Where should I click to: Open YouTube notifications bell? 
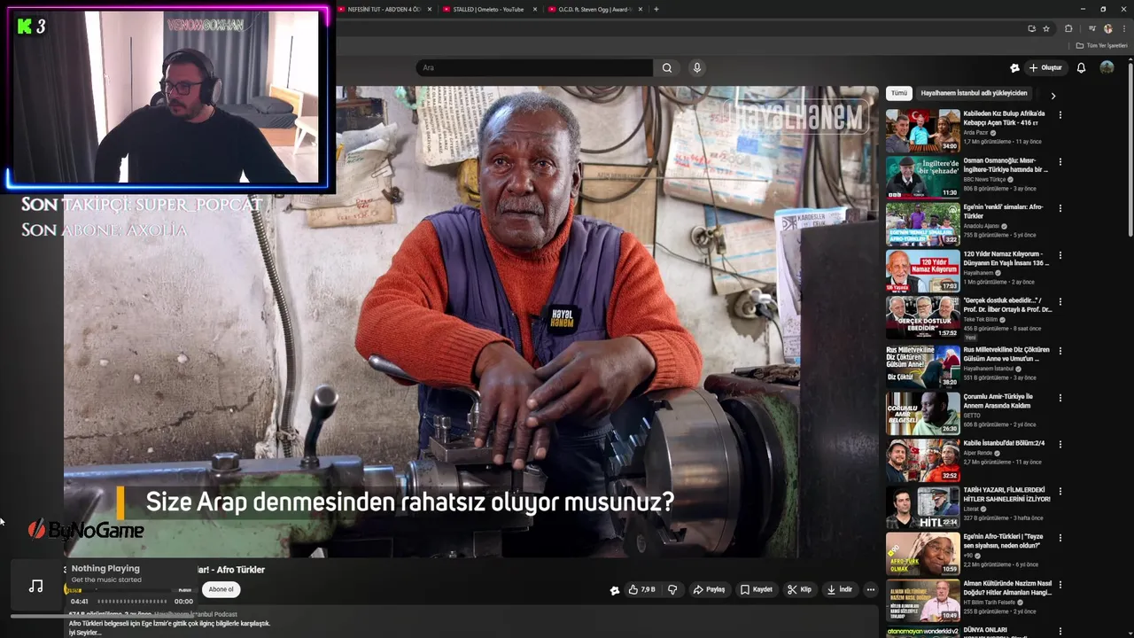[x=1081, y=67]
